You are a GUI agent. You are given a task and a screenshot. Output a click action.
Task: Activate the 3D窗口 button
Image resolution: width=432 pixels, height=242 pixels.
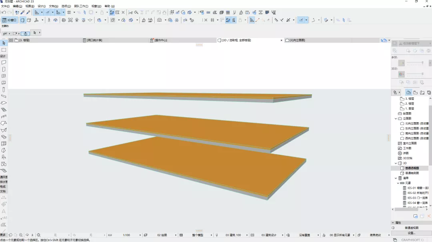pyautogui.click(x=10, y=20)
